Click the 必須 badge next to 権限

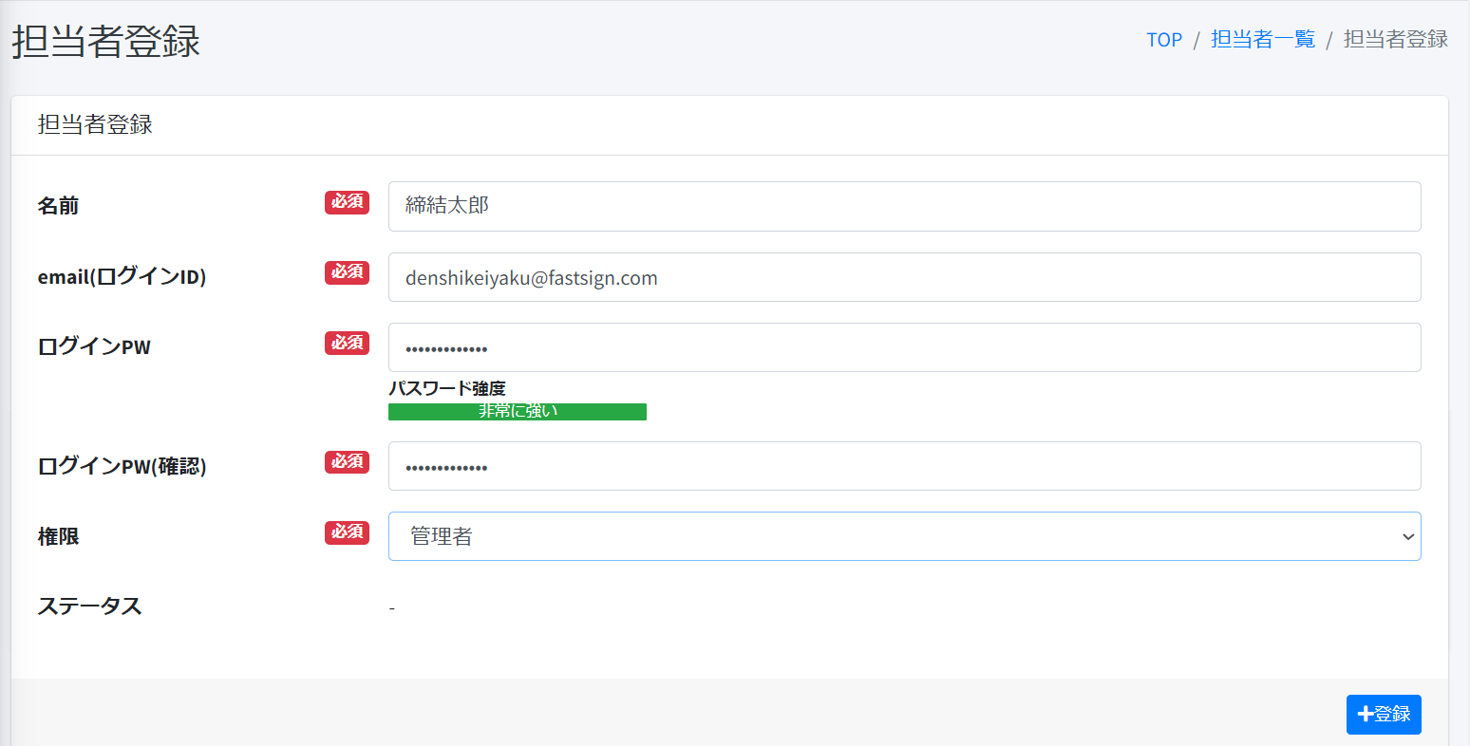click(x=347, y=532)
